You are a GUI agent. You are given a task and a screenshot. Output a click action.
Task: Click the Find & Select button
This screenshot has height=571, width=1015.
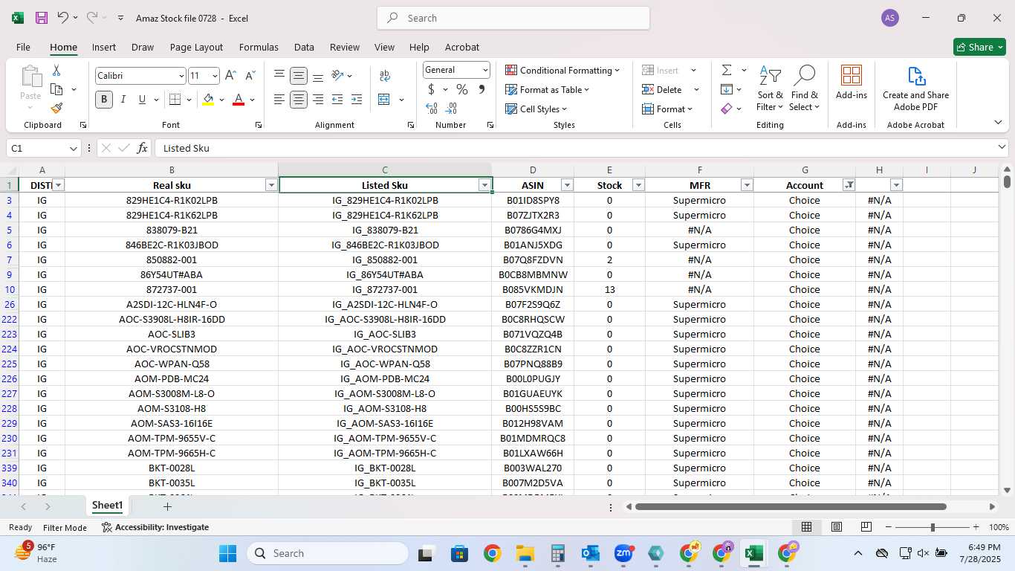(805, 88)
